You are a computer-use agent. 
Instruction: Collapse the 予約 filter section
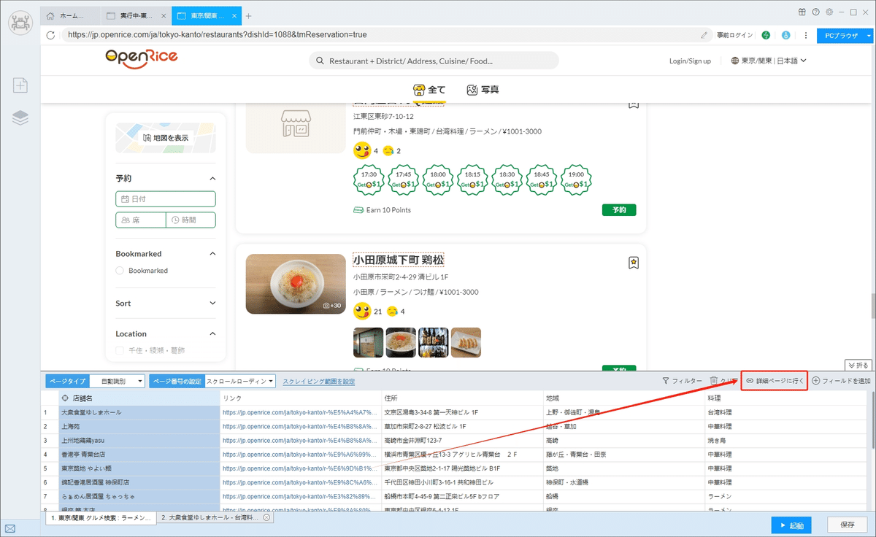coord(212,178)
